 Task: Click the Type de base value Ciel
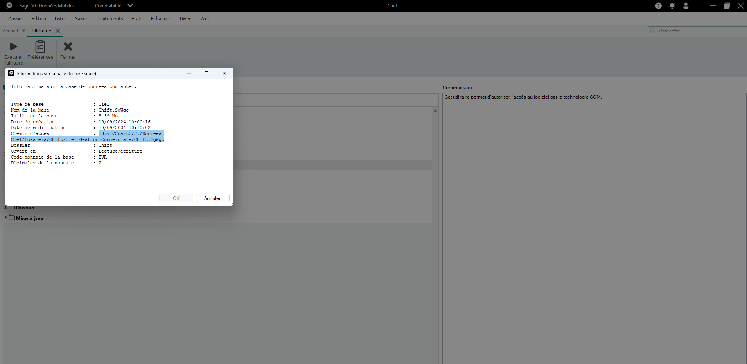pos(104,104)
